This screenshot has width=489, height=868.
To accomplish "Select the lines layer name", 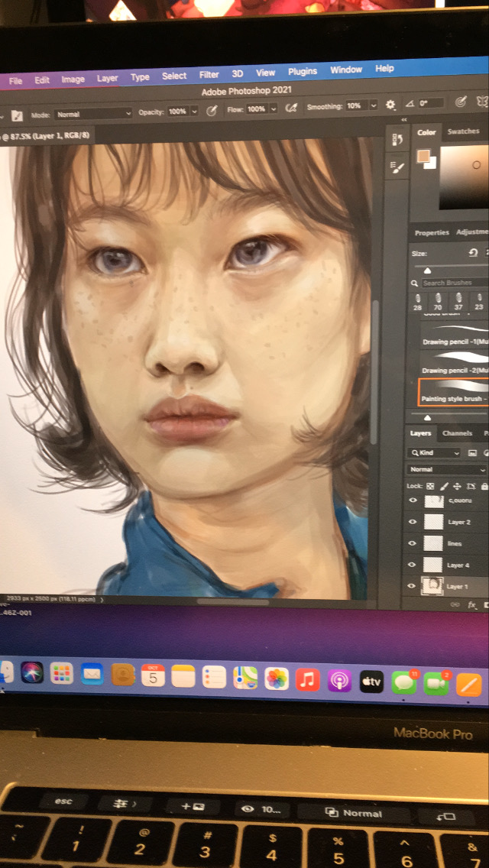I will (x=455, y=543).
